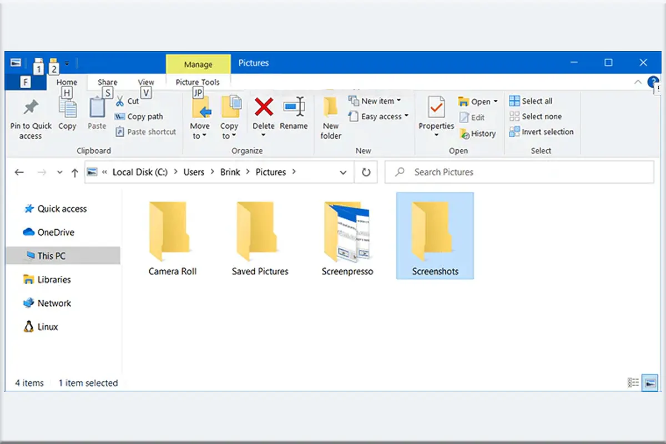
Task: Click the Paste icon
Action: (96, 111)
